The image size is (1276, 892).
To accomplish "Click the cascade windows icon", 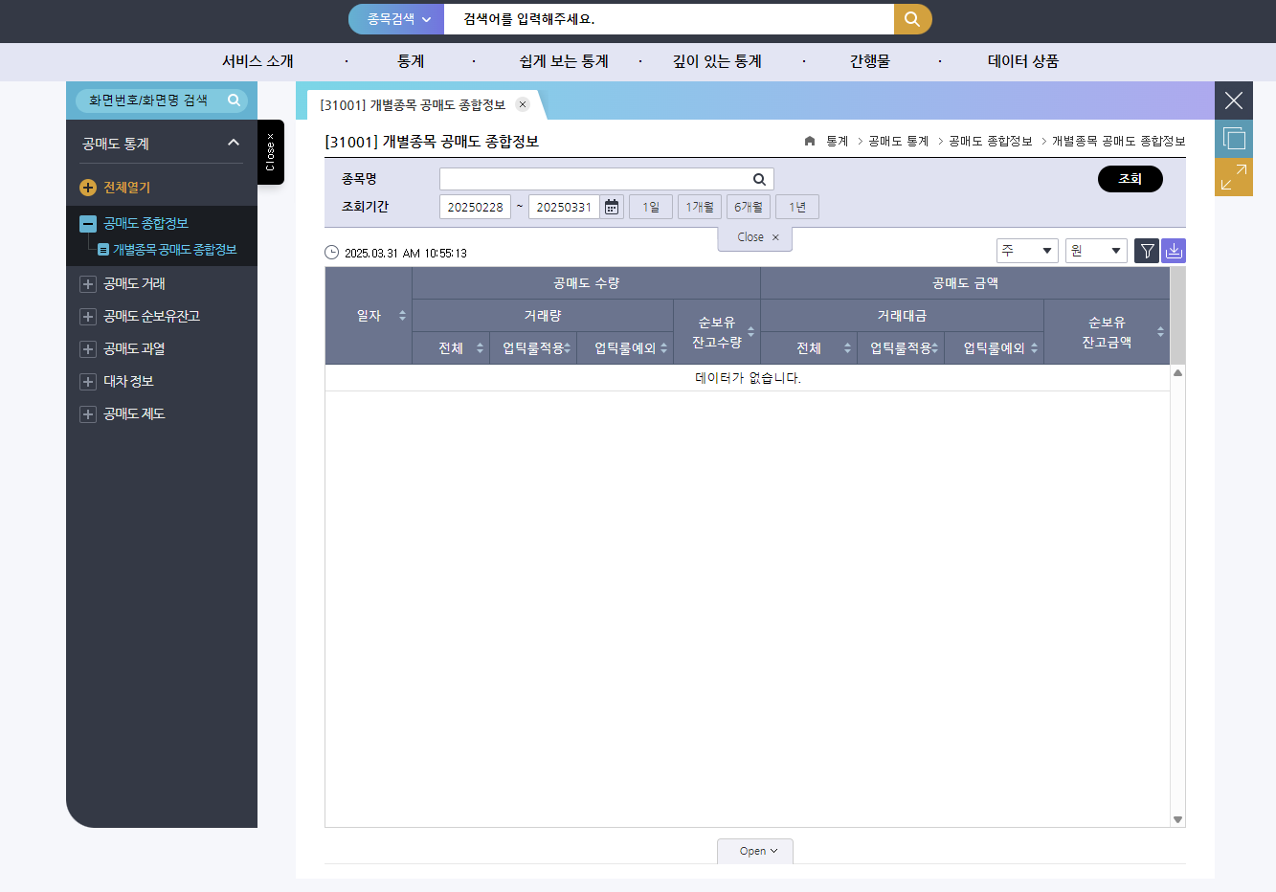I will coord(1234,139).
